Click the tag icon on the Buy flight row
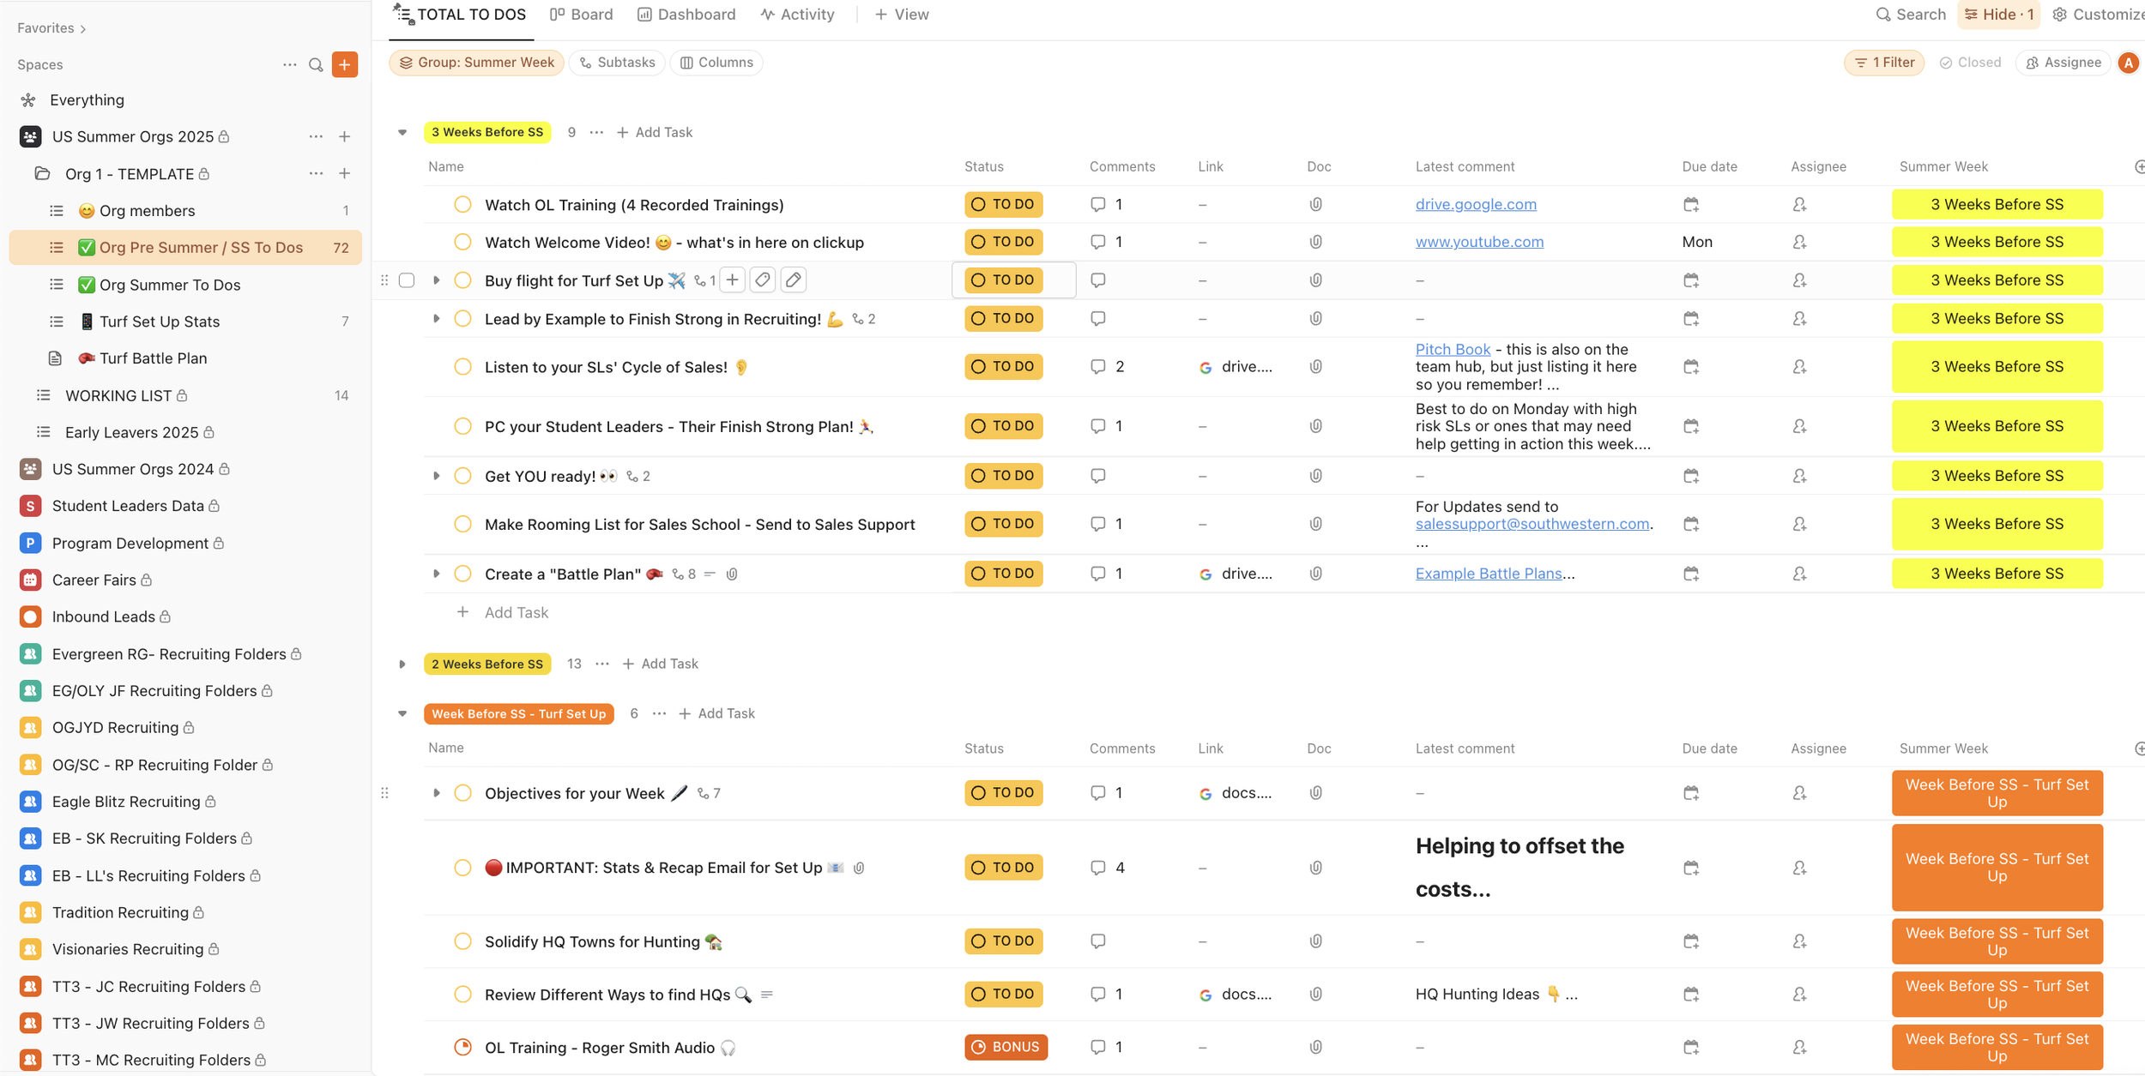Viewport: 2145px width, 1076px height. click(763, 280)
